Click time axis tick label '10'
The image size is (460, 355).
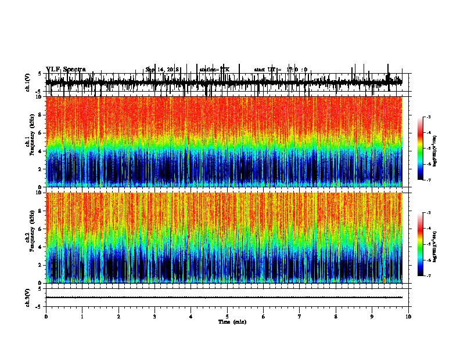408,317
